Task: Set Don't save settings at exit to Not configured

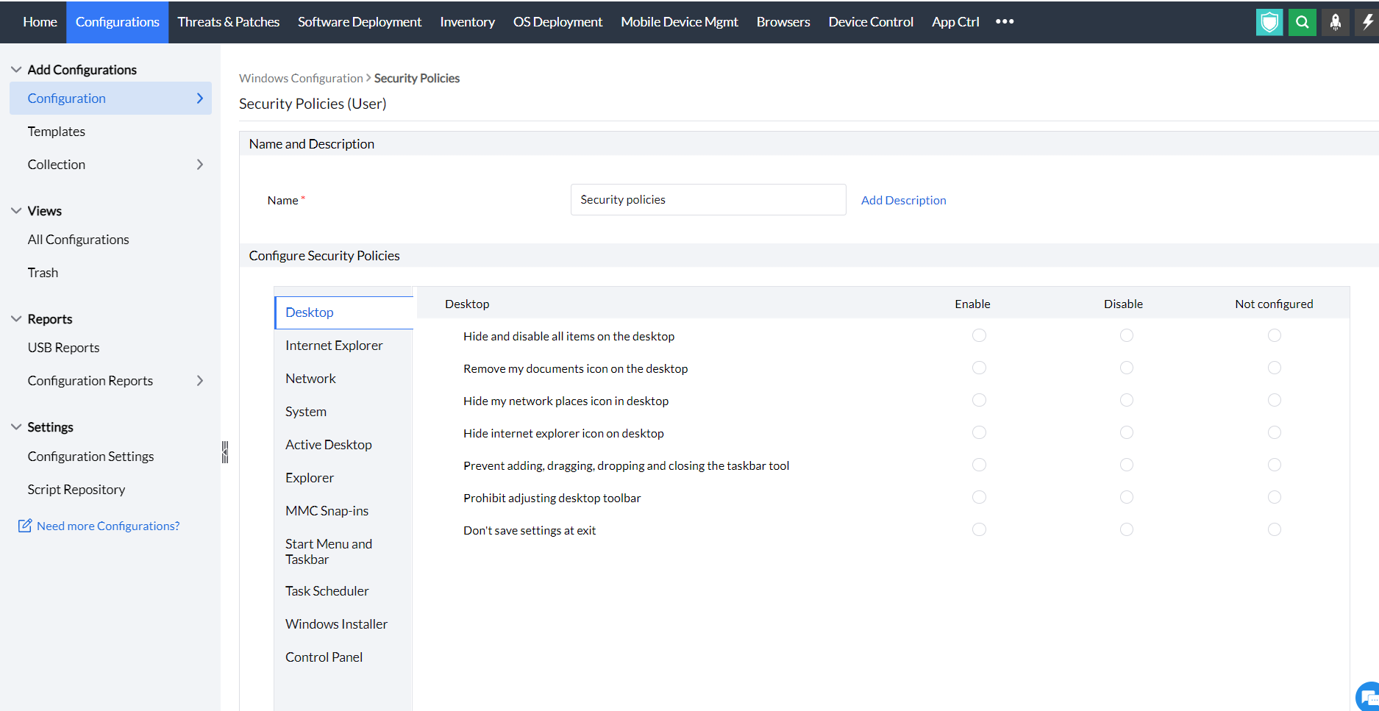Action: 1275,529
